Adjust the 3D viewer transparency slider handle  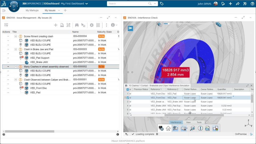pos(169,24)
